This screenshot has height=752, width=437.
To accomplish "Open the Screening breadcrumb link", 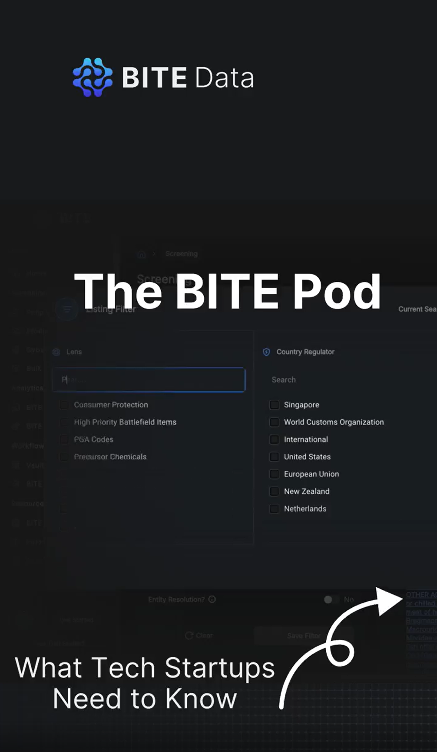I will [181, 253].
